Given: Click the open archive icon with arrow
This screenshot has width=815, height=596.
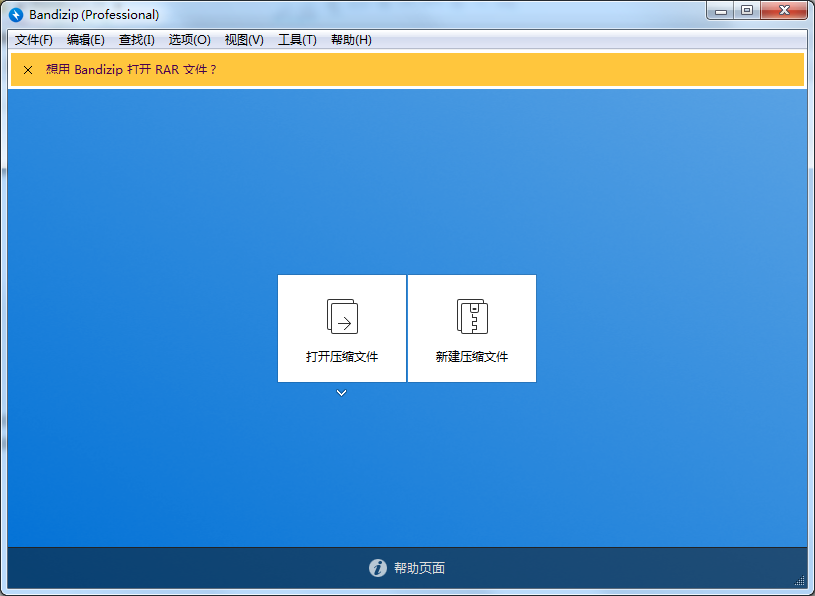Looking at the screenshot, I should click(x=342, y=316).
